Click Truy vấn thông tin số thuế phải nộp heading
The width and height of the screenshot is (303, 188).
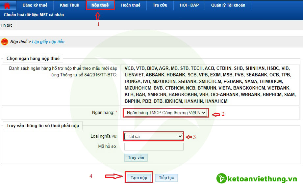[x=43, y=125]
